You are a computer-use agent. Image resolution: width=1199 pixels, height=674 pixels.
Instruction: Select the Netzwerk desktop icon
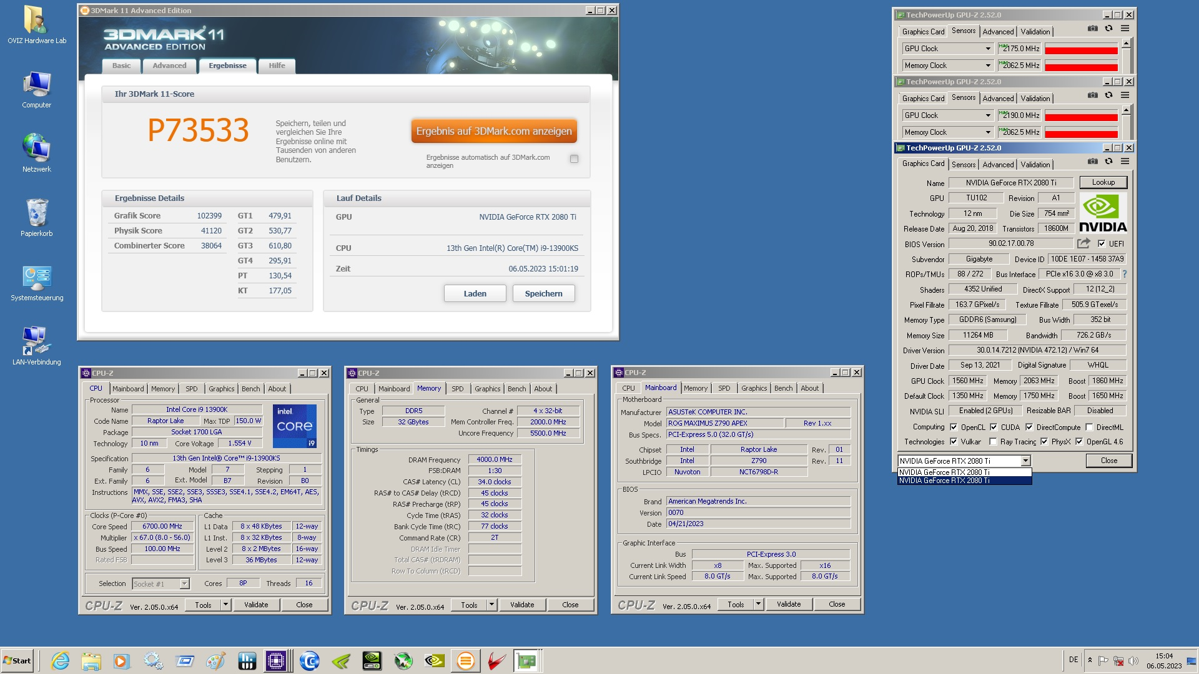point(36,154)
